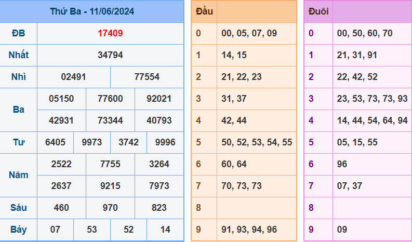This screenshot has width=412, height=242.
Task: Select fourth prize number 3742
Action: tap(128, 142)
